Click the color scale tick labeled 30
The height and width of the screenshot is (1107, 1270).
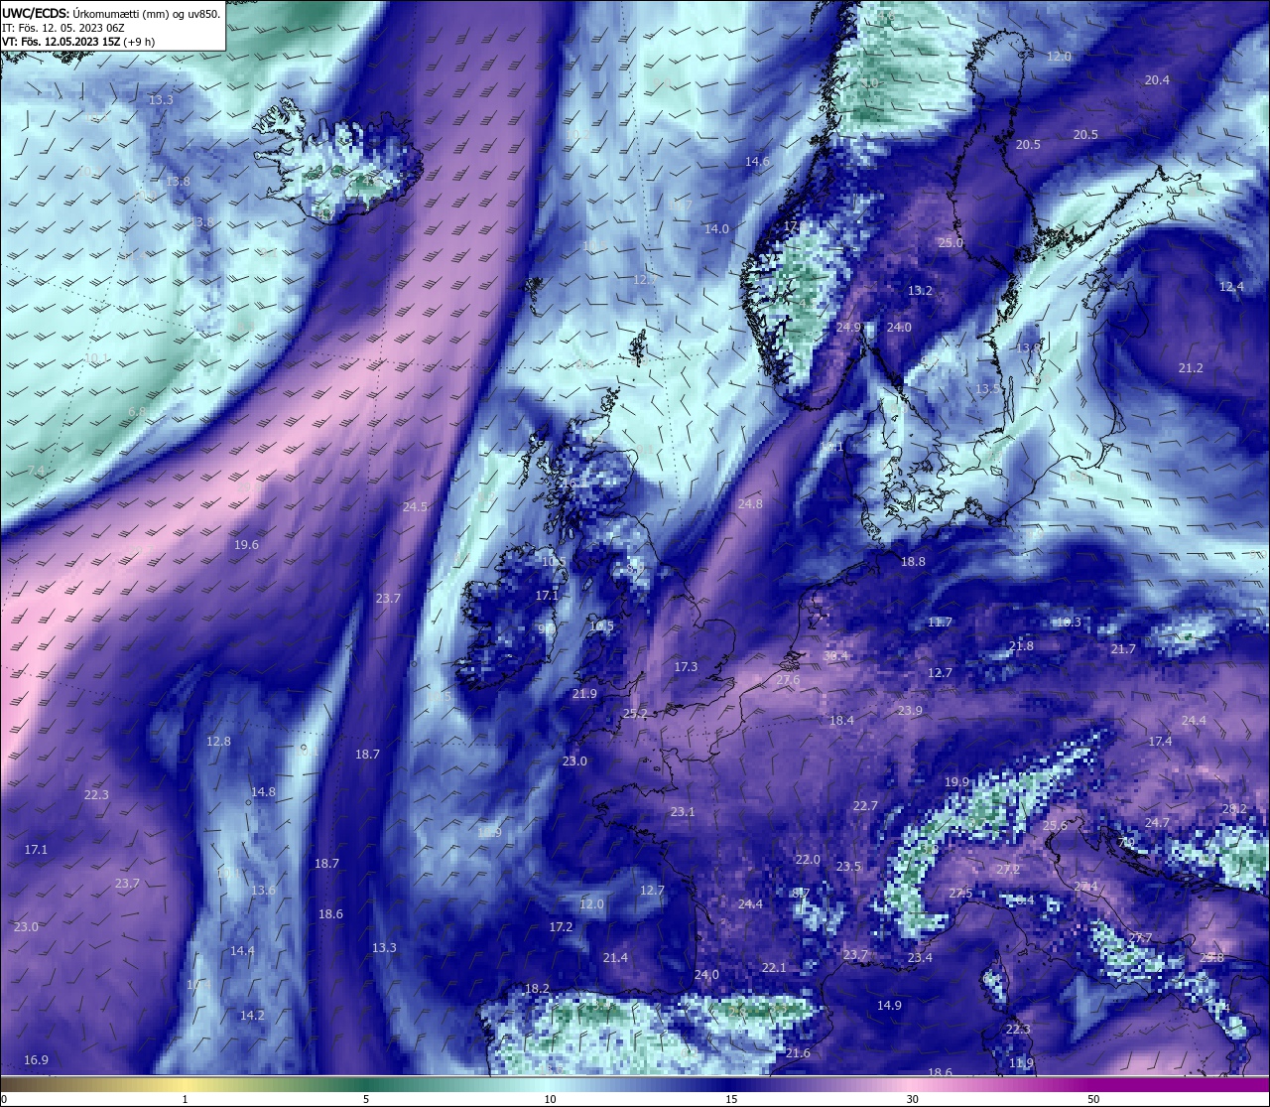912,1099
